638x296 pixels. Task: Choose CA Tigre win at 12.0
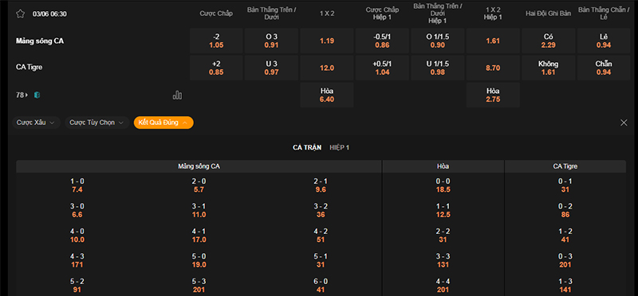tap(327, 68)
